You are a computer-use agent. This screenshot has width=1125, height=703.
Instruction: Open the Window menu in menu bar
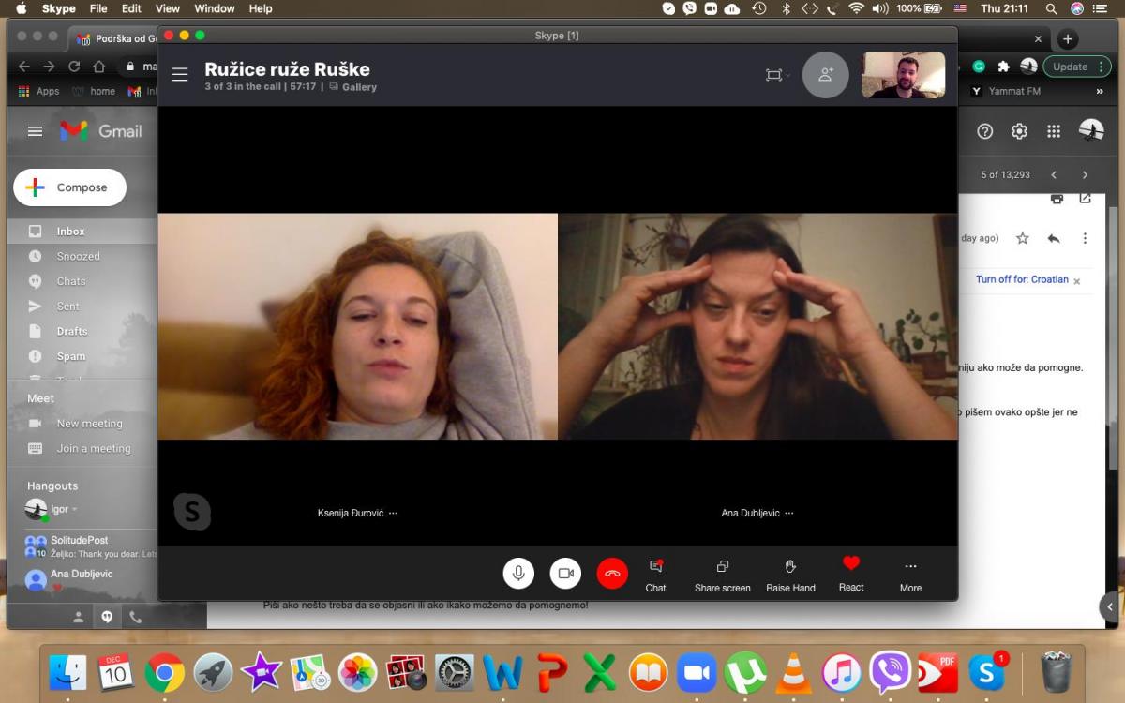pos(215,8)
